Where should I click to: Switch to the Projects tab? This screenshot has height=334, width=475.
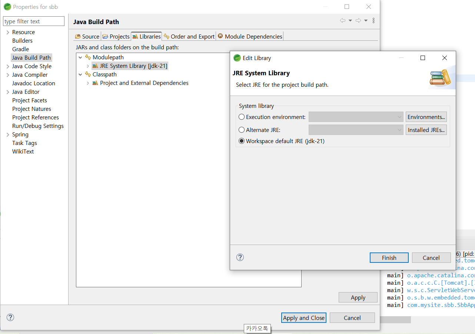pos(116,36)
